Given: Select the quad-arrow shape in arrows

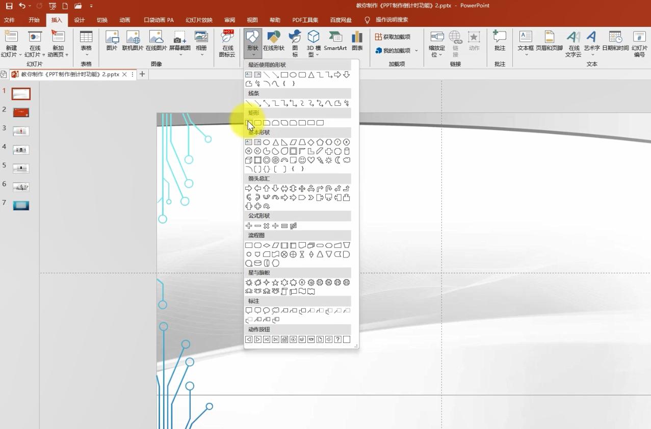Looking at the screenshot, I should [x=302, y=188].
